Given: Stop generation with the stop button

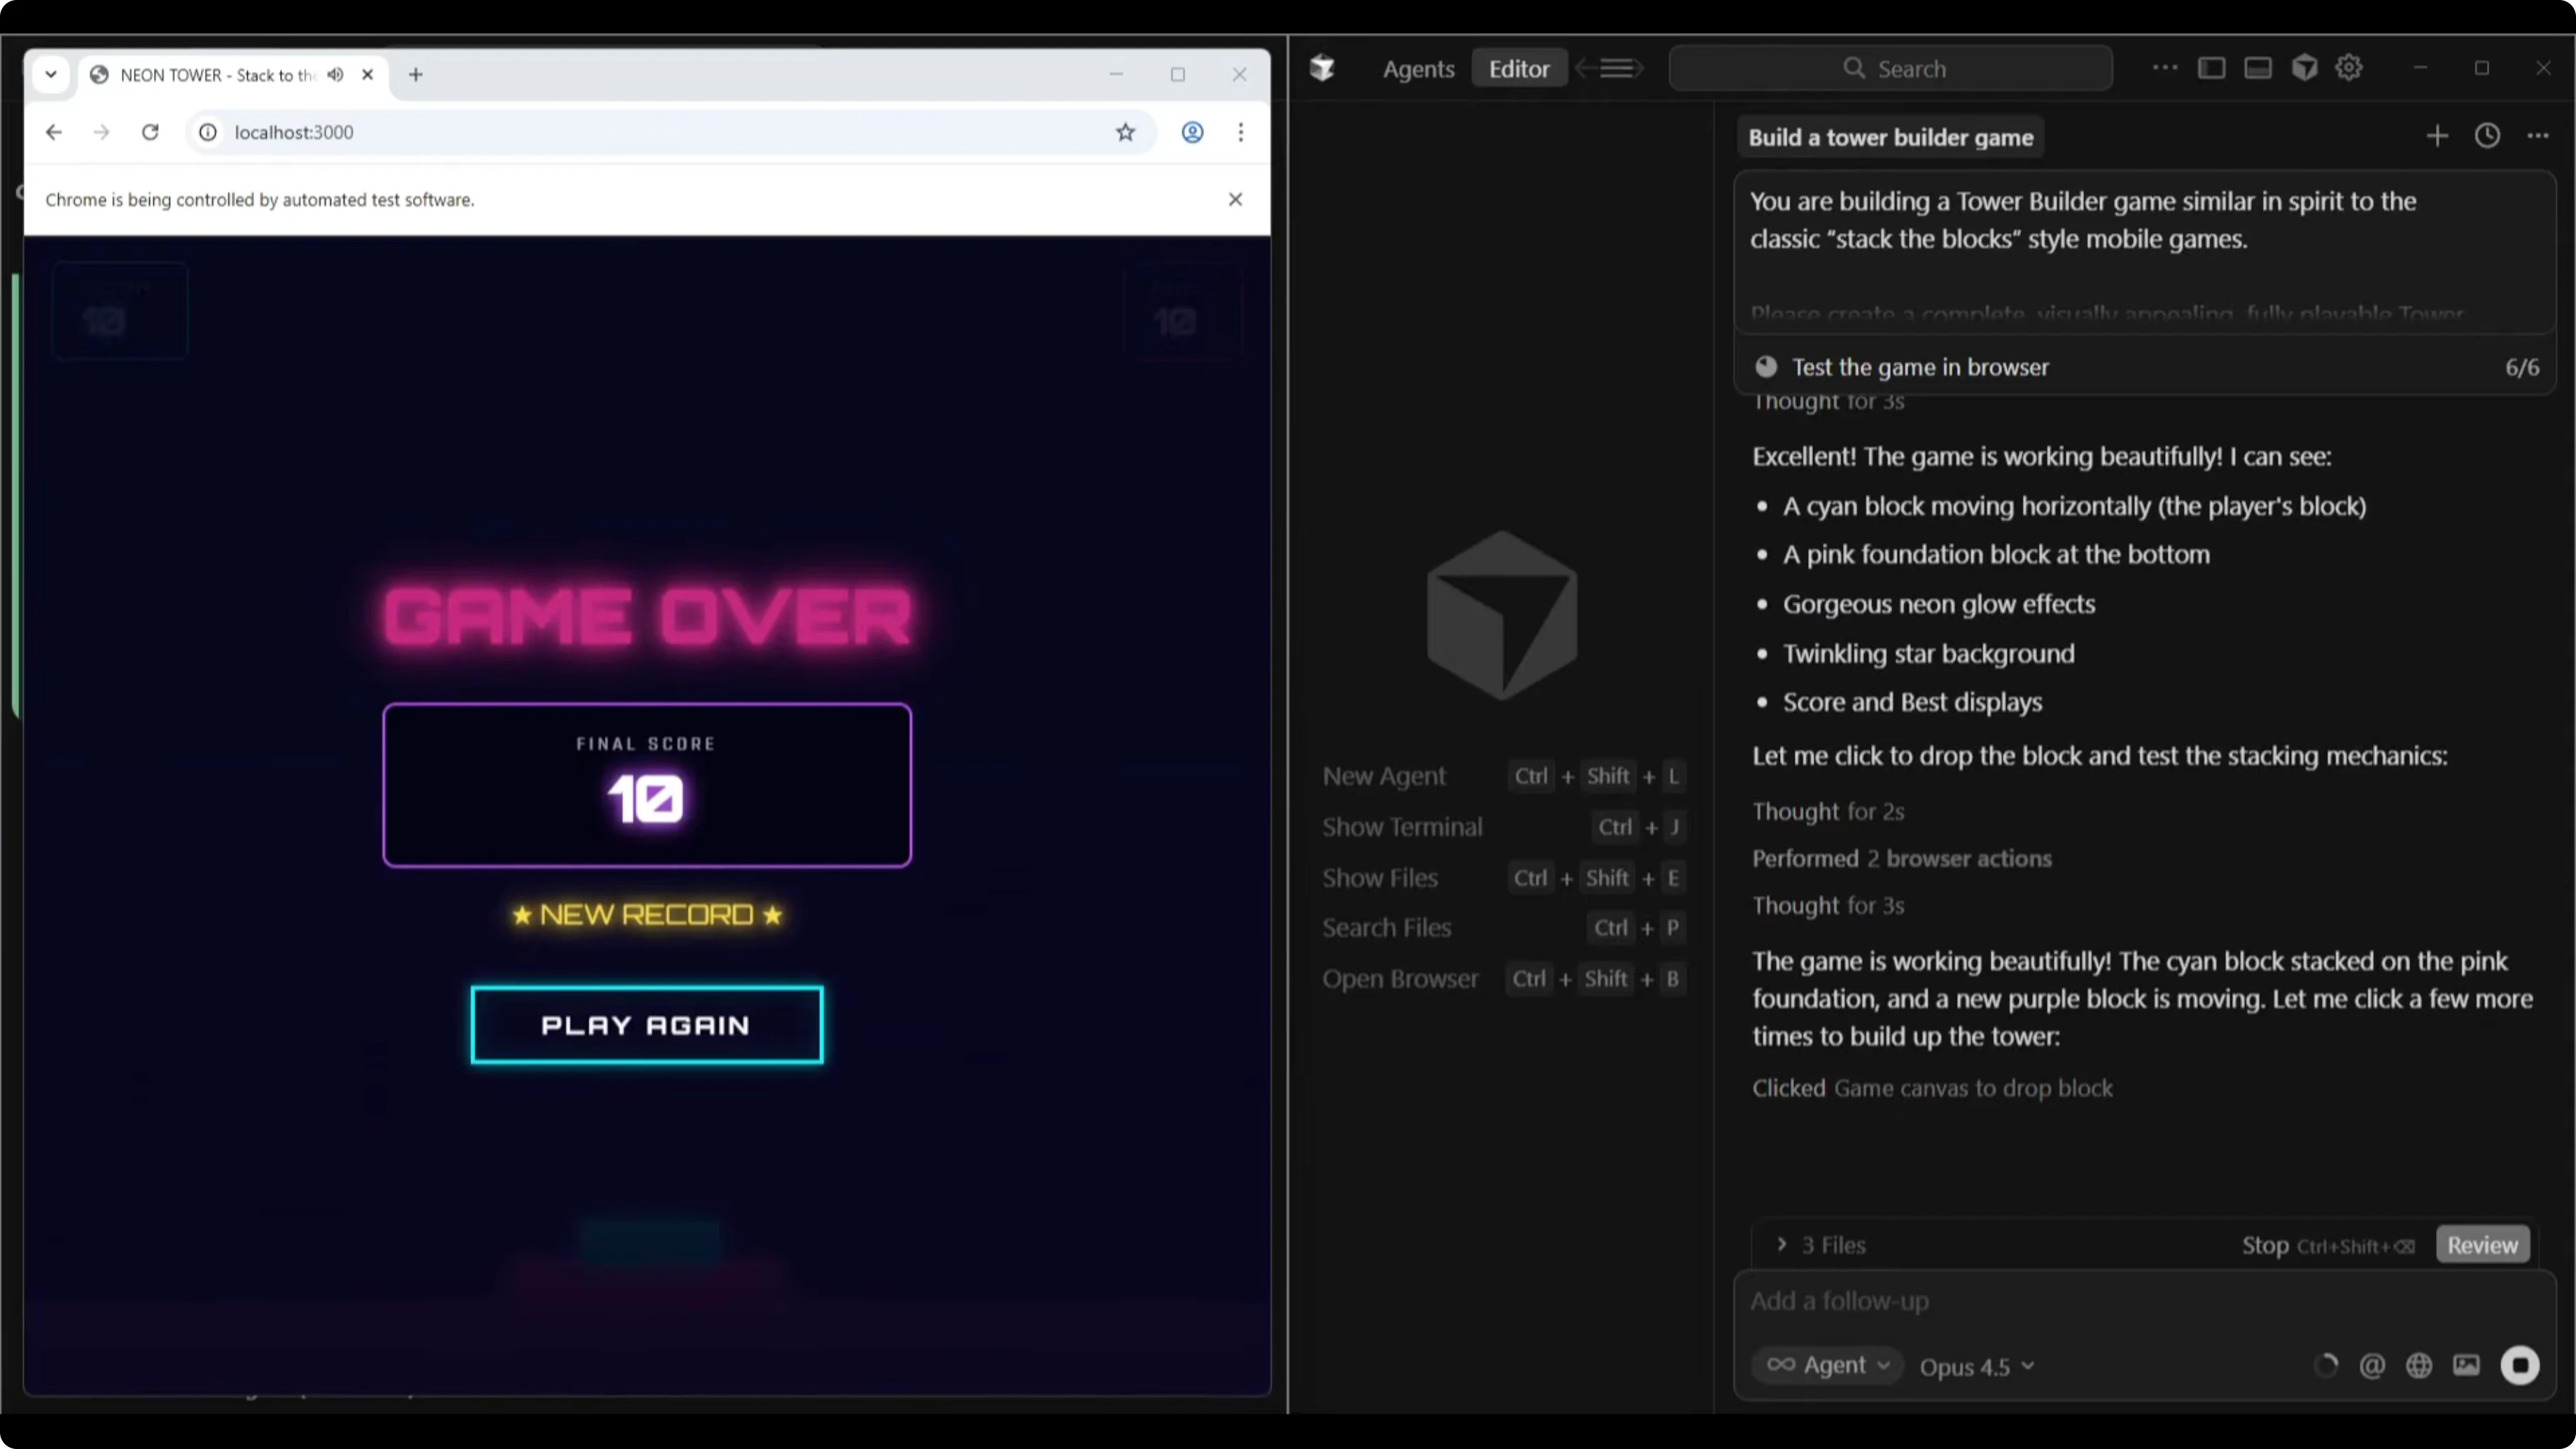Looking at the screenshot, I should 2519,1365.
